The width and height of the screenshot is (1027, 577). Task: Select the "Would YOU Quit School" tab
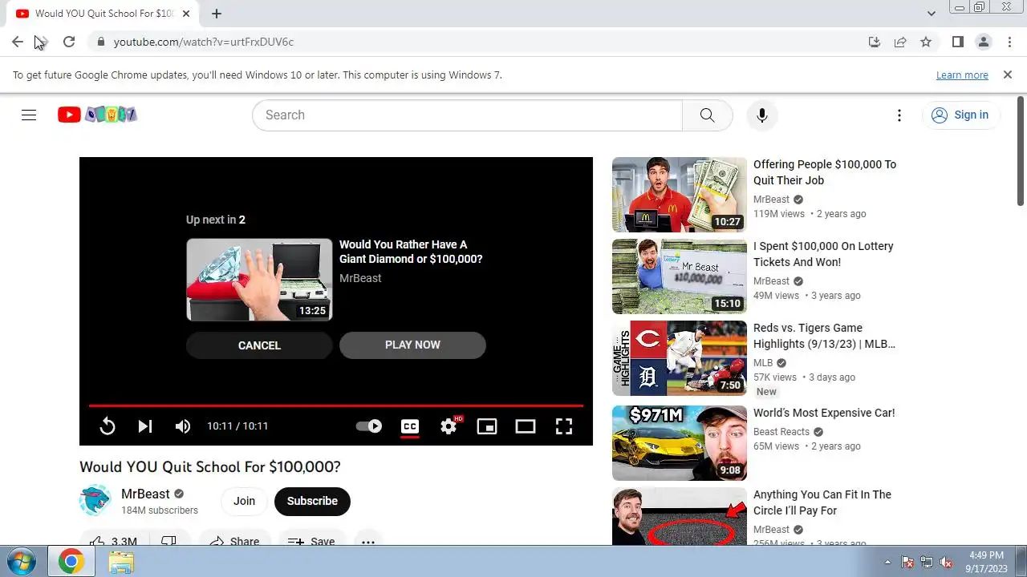click(x=103, y=14)
